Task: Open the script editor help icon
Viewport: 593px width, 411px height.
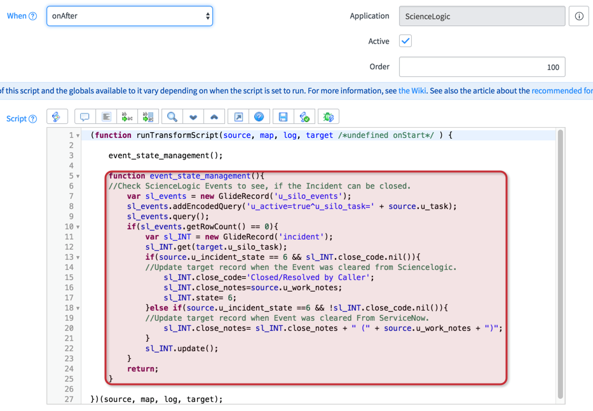Action: [259, 117]
